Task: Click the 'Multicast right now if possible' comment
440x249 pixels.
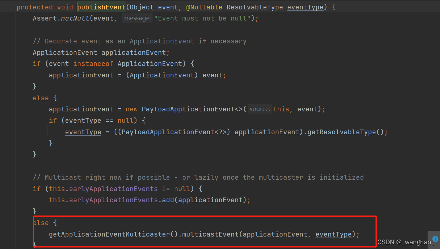Action: pyautogui.click(x=198, y=177)
